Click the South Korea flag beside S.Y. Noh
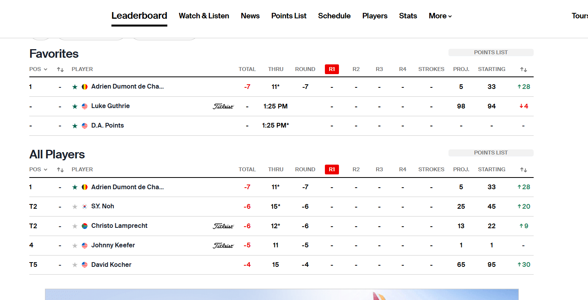The image size is (588, 300). click(84, 206)
